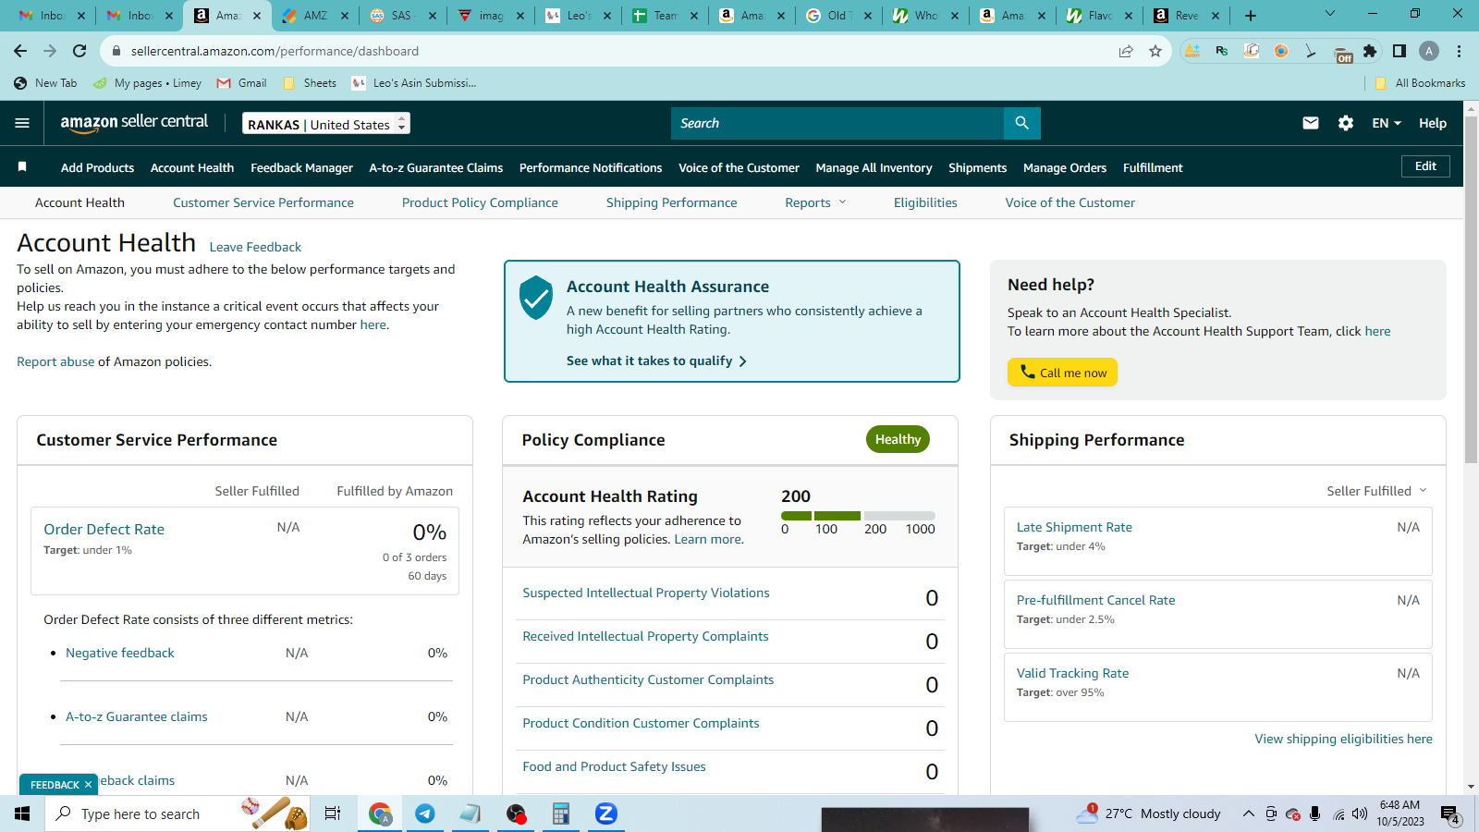Open the EN language dropdown

click(1387, 123)
